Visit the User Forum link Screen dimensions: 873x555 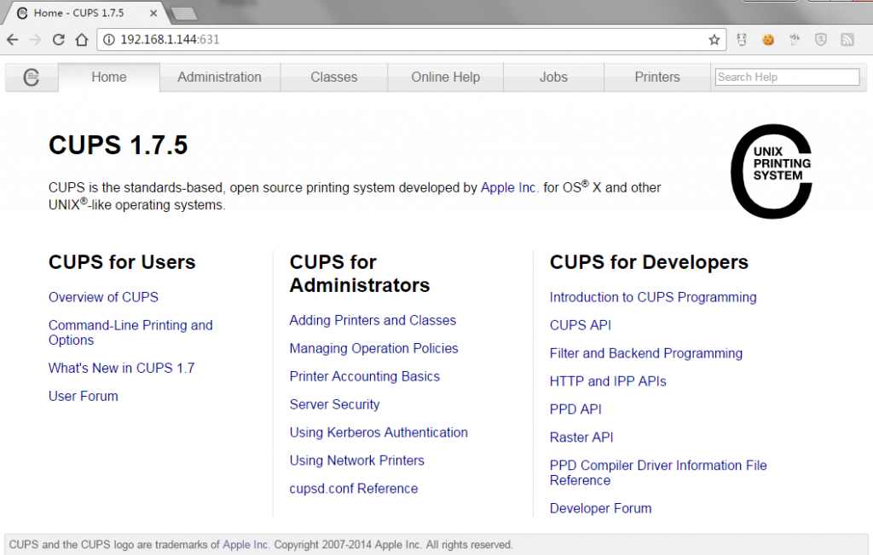[83, 397]
